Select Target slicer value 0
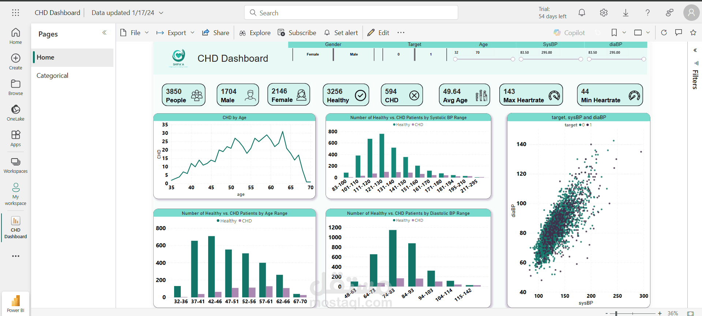The height and width of the screenshot is (316, 702). click(x=398, y=54)
